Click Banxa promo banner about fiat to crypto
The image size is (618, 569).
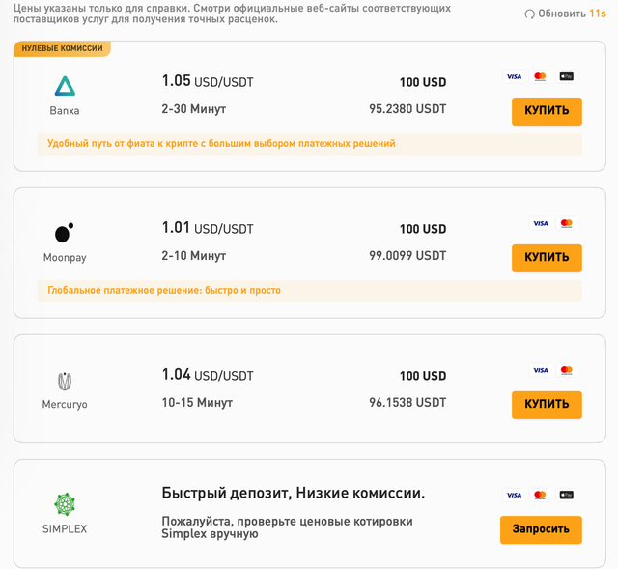[310, 144]
